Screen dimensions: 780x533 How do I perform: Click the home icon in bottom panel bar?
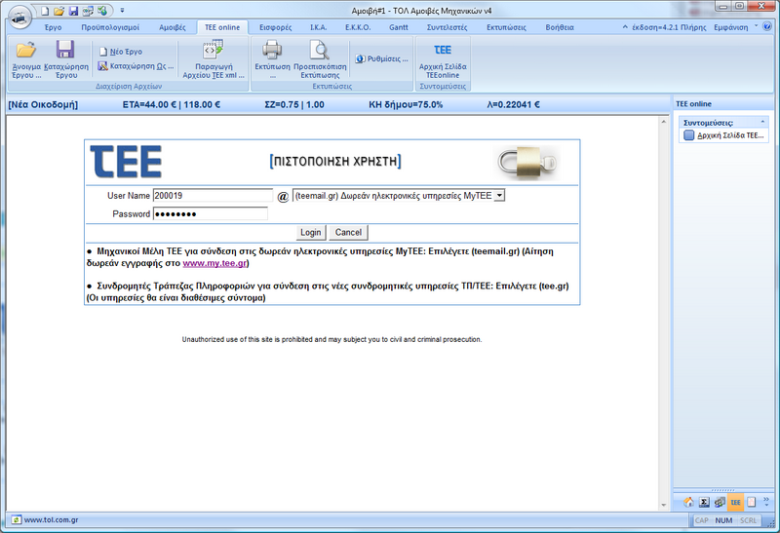click(x=688, y=502)
